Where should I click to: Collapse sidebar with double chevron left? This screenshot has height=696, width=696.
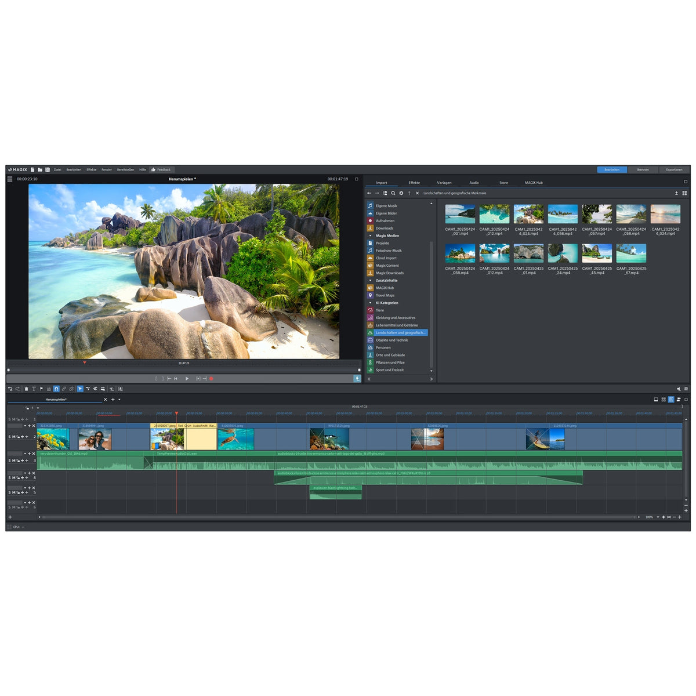click(x=369, y=379)
